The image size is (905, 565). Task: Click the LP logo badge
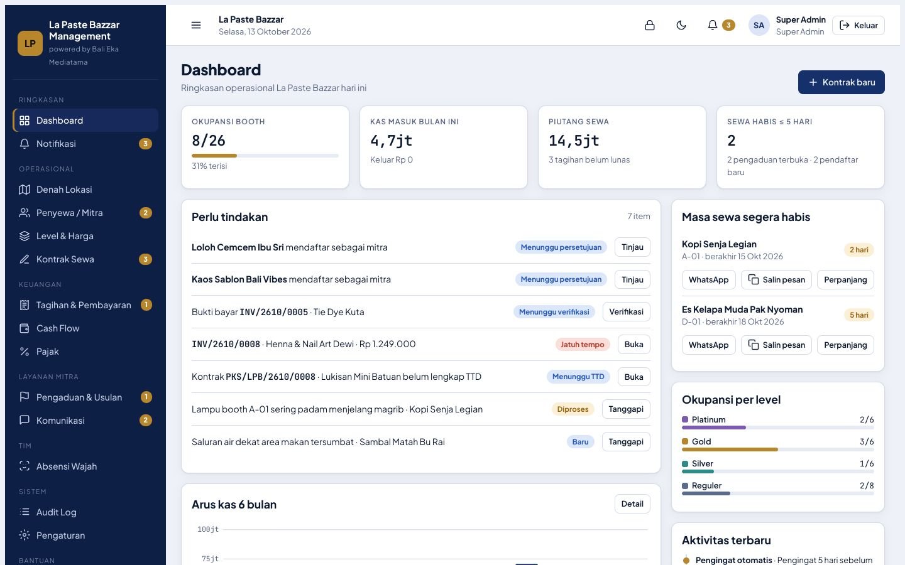[30, 43]
